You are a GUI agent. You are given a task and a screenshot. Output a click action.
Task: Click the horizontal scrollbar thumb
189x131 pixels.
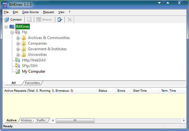pos(75,120)
